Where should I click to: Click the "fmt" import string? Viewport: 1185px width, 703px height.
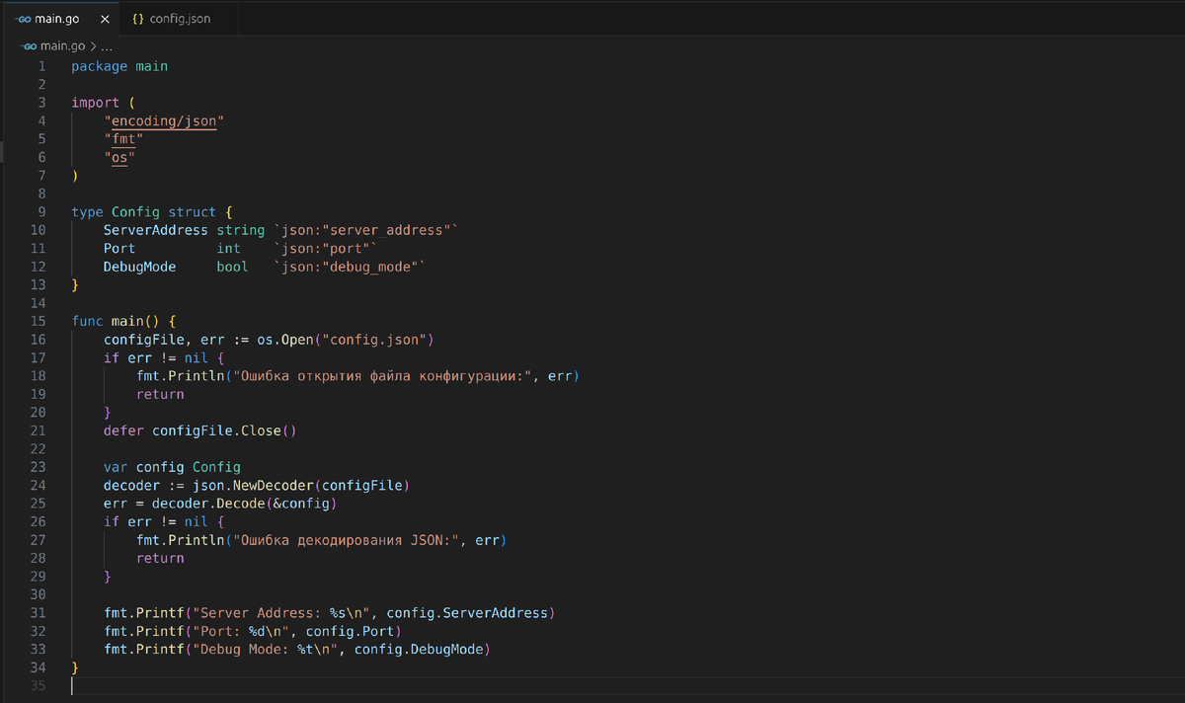click(x=123, y=139)
